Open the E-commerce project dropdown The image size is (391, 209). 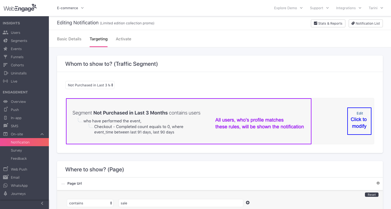pyautogui.click(x=70, y=8)
